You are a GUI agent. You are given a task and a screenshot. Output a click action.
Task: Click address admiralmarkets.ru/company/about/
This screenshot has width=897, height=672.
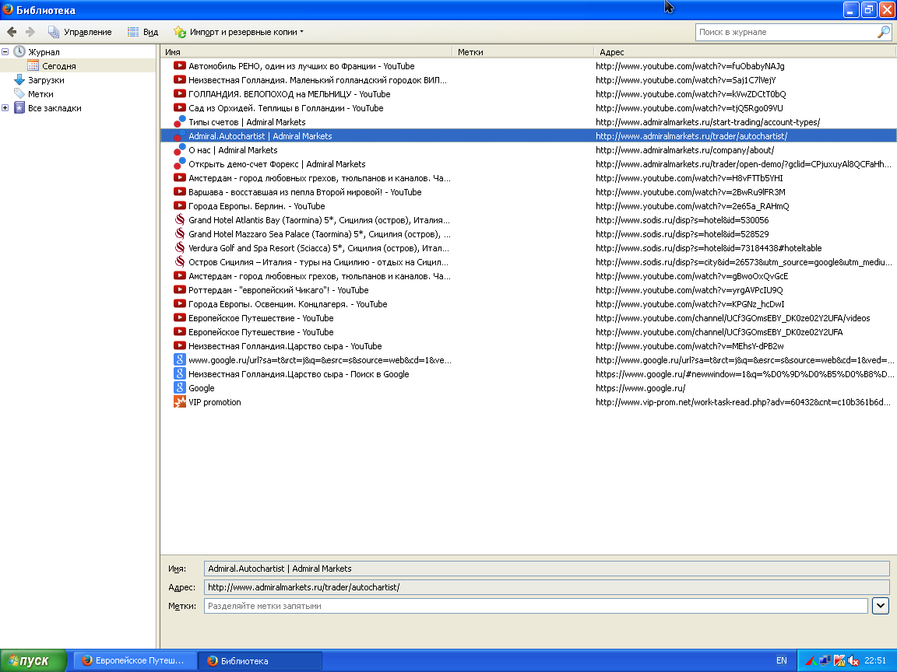[684, 150]
